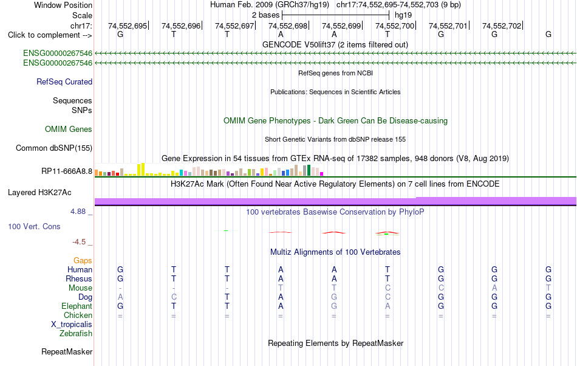Click the Sequences track label
Screen dimensions: 577x366
pos(72,100)
